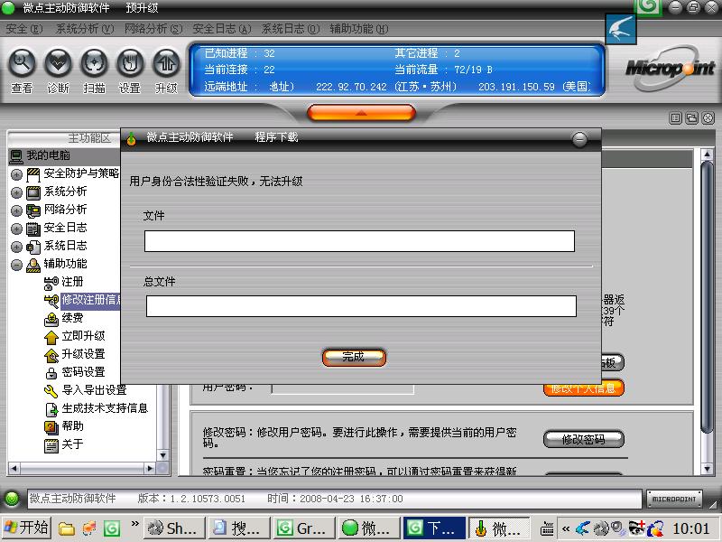Open the 辅助功能(H) menu
Viewport: 722px width, 542px height.
(359, 29)
